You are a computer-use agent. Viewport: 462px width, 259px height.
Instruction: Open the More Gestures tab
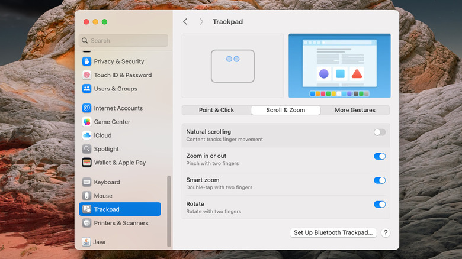[x=355, y=110]
